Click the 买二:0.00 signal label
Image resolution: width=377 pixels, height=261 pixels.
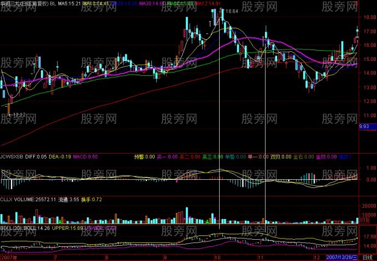click(190, 157)
